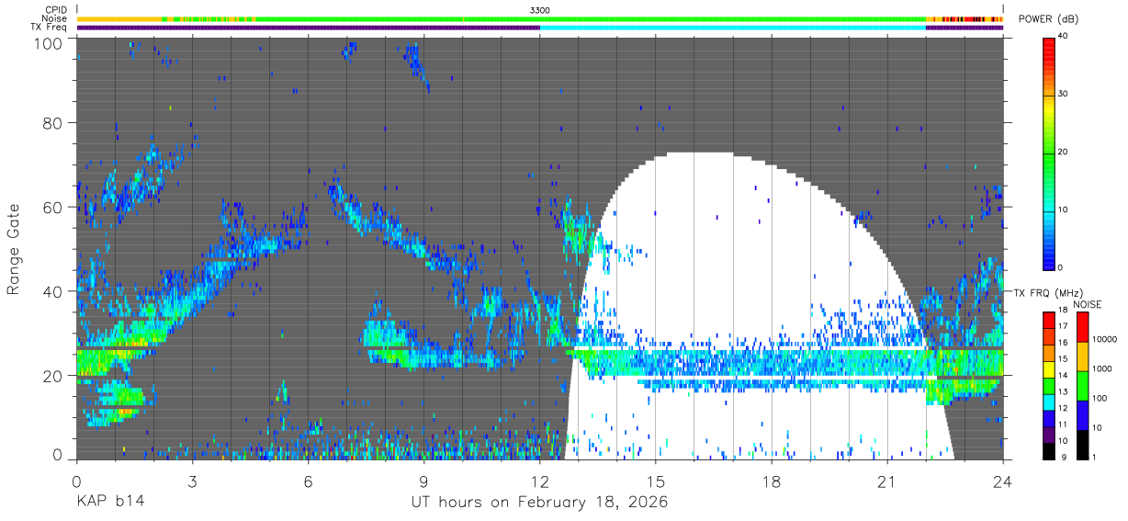Click the 0 tick on UT hours axis

coord(76,481)
